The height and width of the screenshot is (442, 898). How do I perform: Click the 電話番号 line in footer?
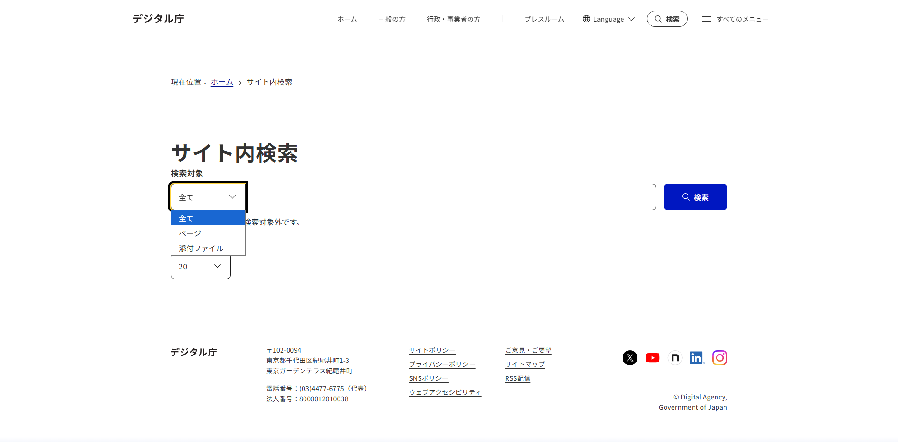pyautogui.click(x=318, y=389)
